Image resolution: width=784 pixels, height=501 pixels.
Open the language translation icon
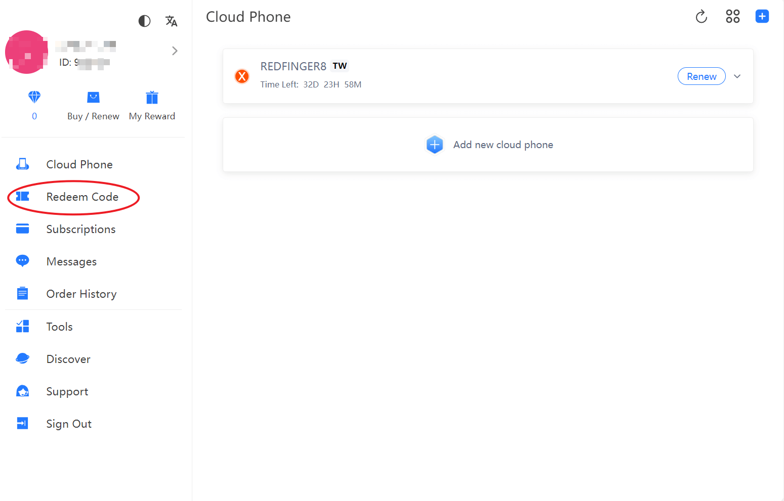pyautogui.click(x=171, y=21)
